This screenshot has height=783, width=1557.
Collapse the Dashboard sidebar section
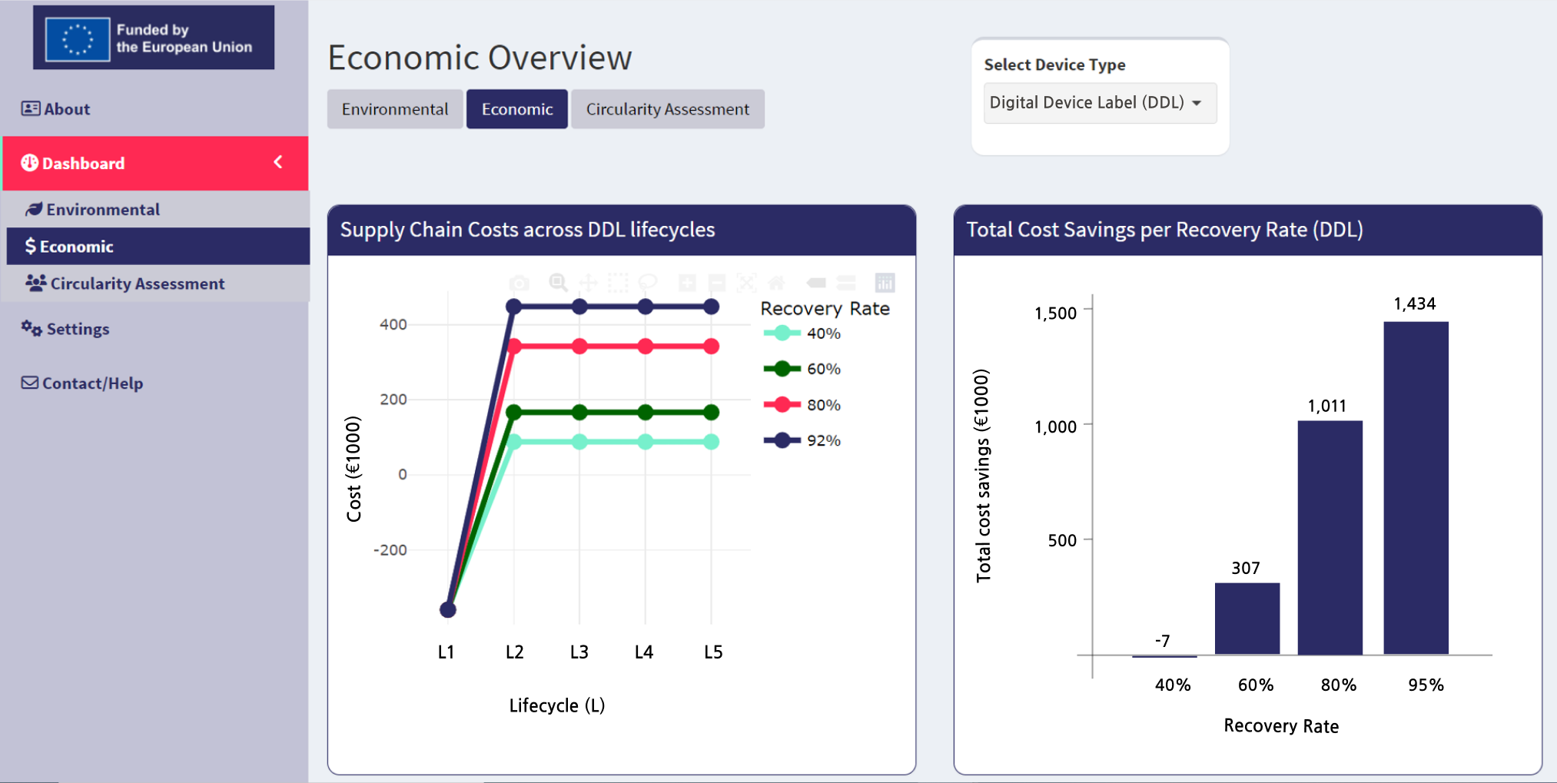pos(277,163)
